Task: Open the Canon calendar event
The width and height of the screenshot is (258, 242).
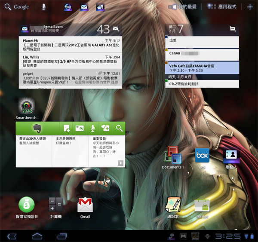Action: pyautogui.click(x=202, y=55)
